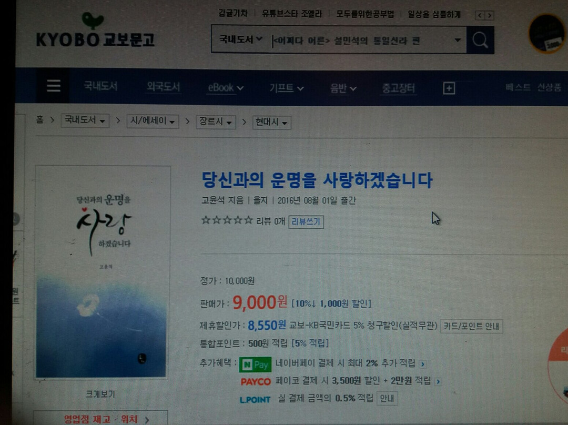Select 외국도서 in the navigation bar
Viewport: 568px width, 425px height.
(163, 87)
